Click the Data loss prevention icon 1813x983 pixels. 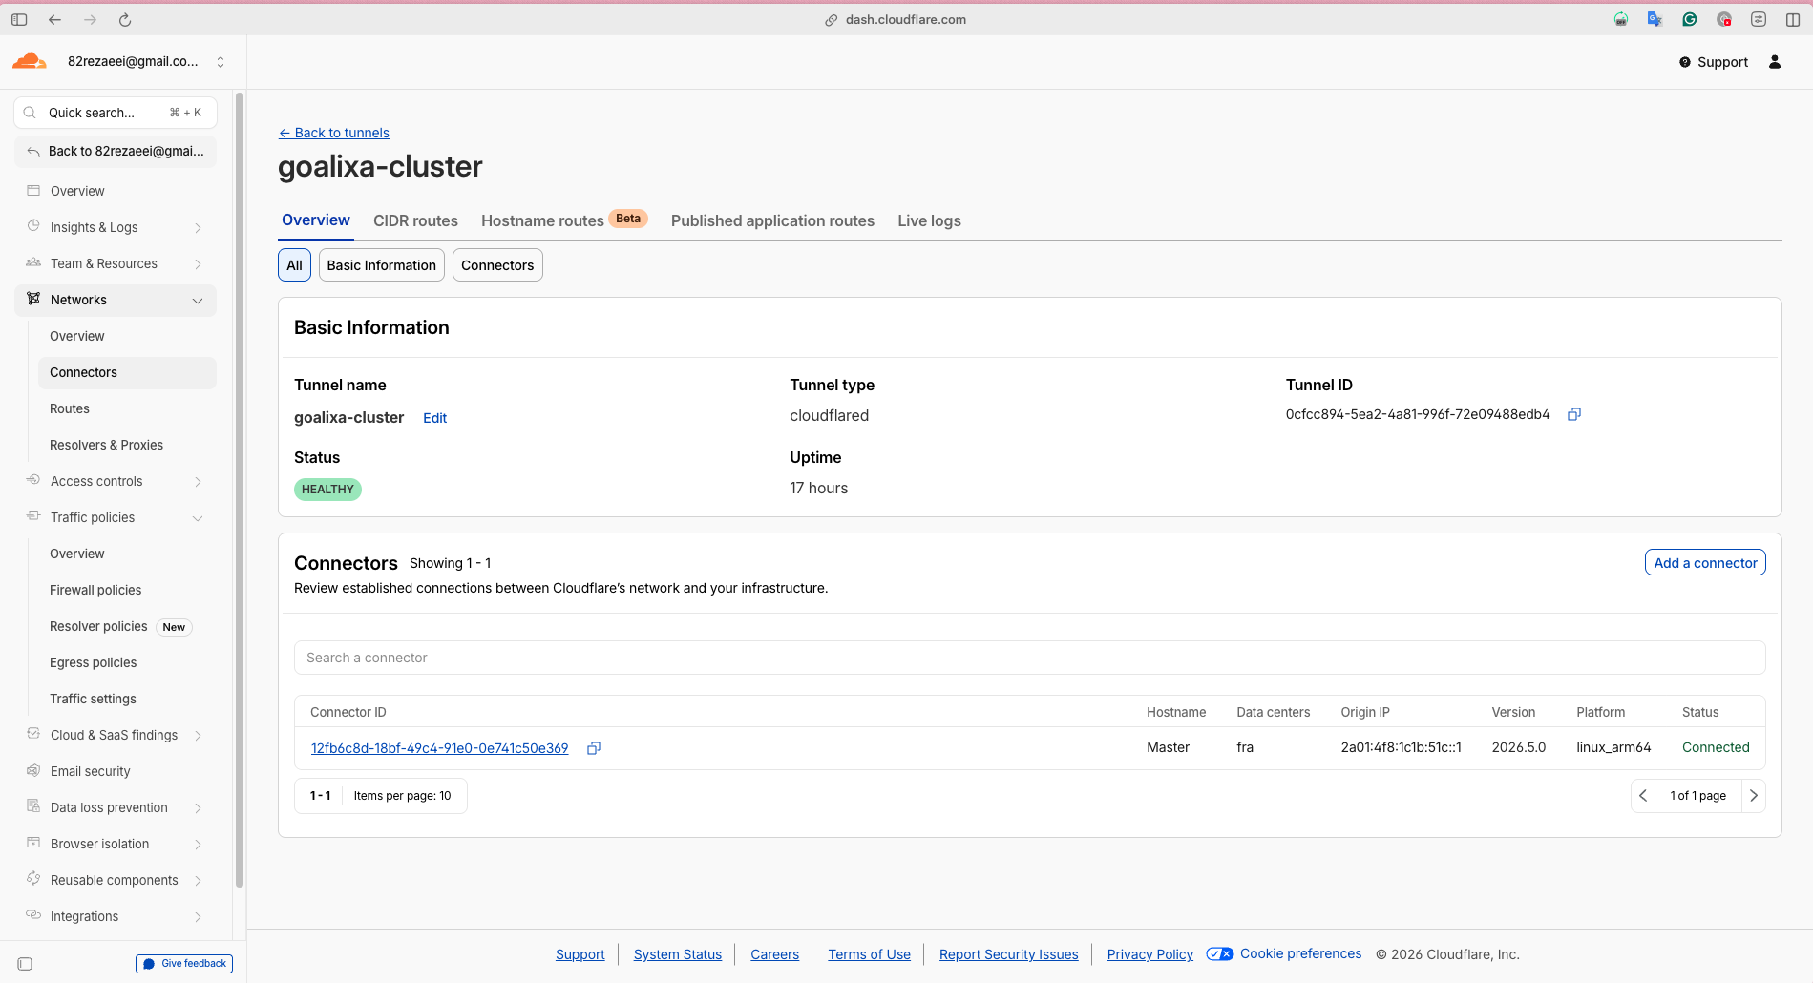tap(33, 807)
